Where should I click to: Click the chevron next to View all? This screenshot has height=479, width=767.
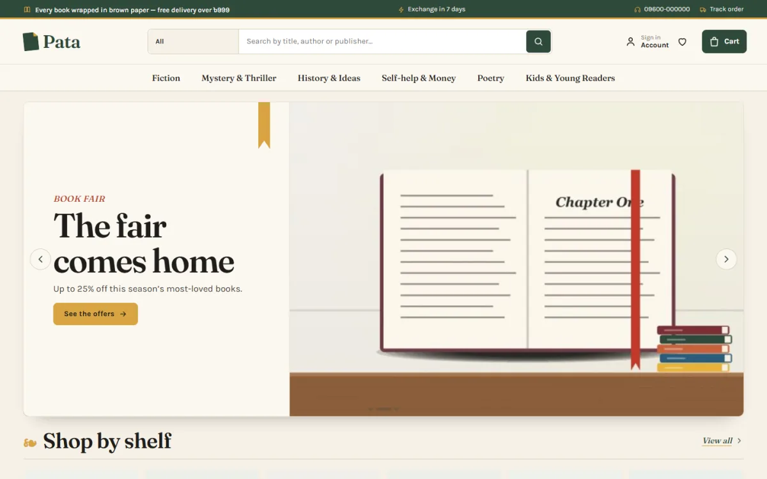pyautogui.click(x=740, y=441)
